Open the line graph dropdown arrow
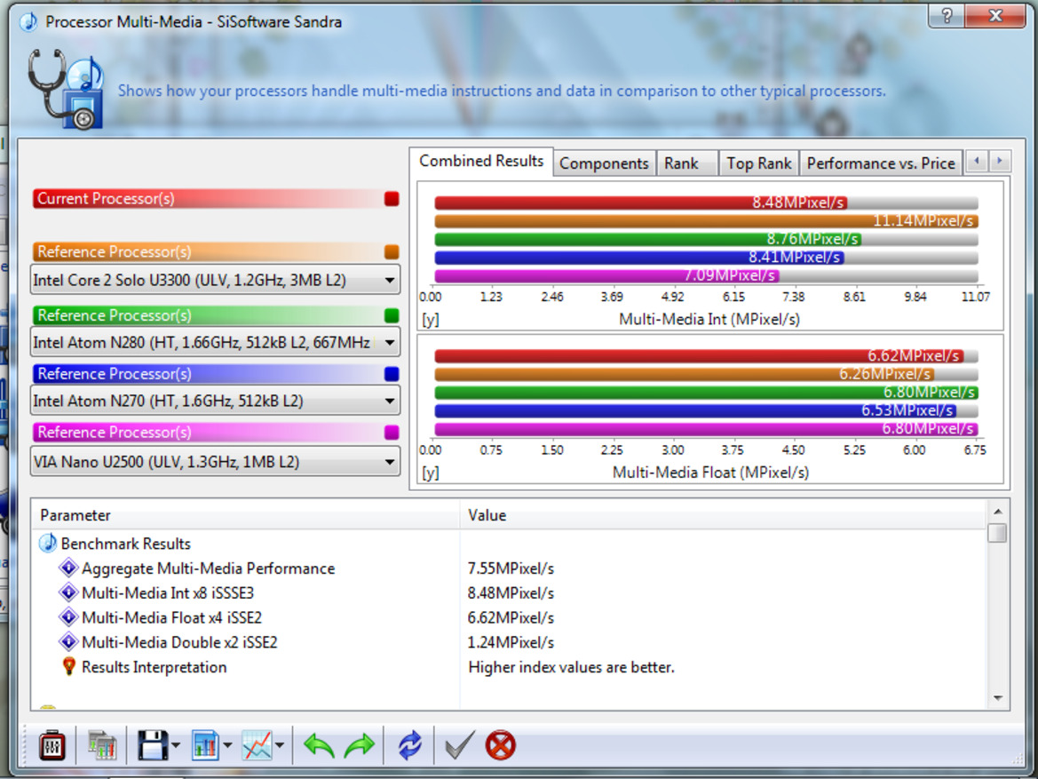This screenshot has width=1038, height=779. 280,746
